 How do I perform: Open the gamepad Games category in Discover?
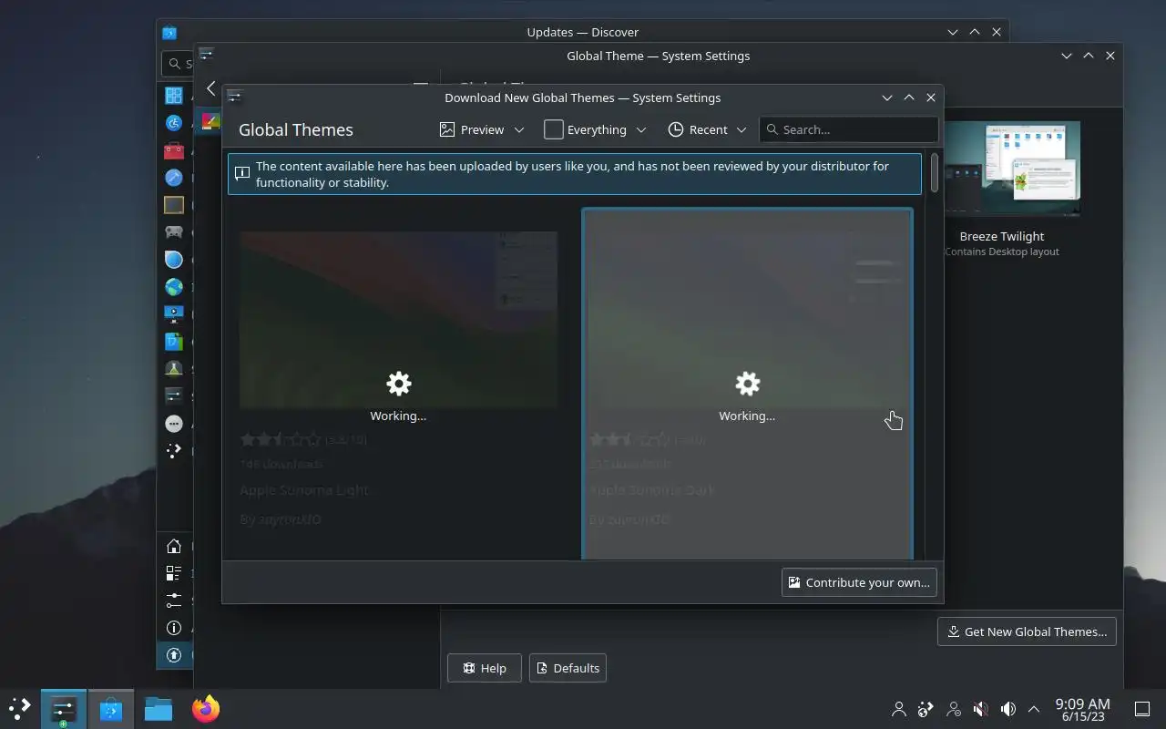(x=174, y=231)
